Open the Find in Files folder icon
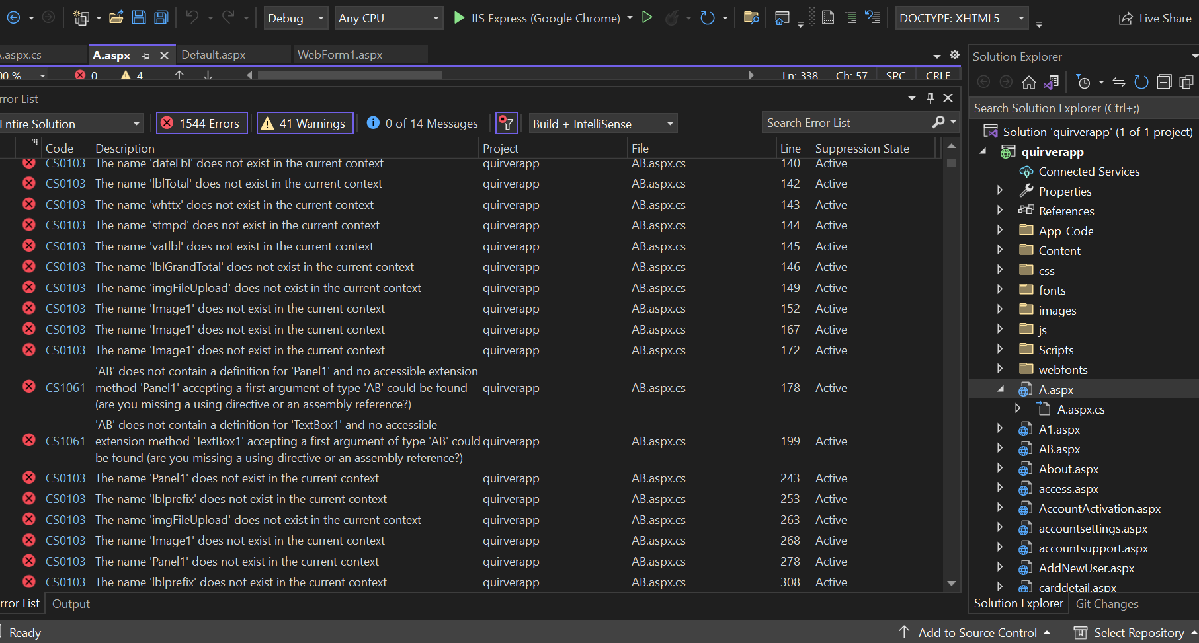Screen dimensions: 1199x643 [x=751, y=18]
